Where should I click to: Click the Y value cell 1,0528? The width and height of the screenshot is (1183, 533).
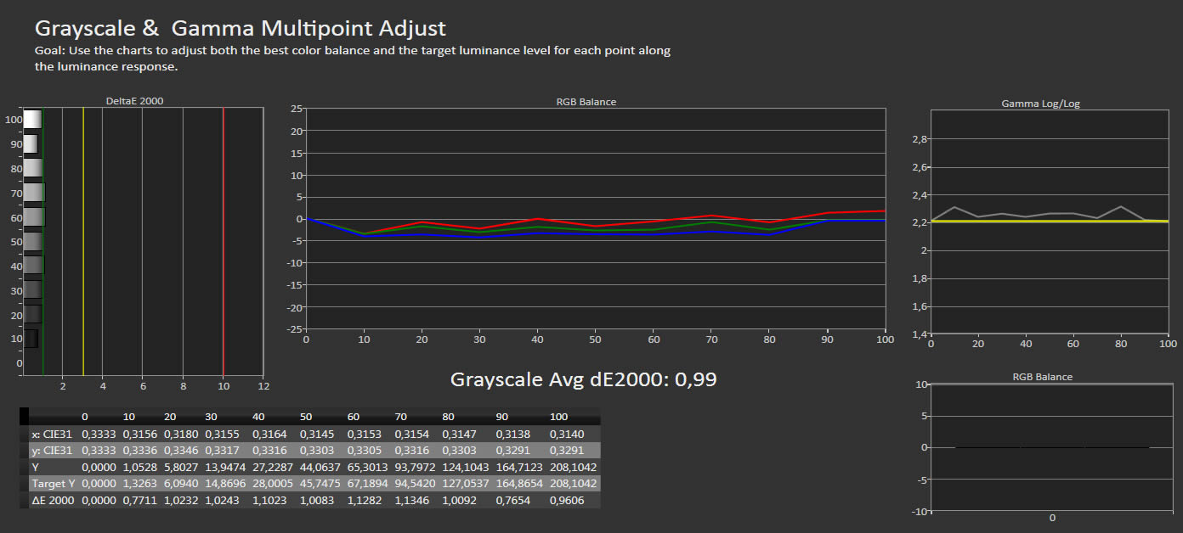point(139,467)
